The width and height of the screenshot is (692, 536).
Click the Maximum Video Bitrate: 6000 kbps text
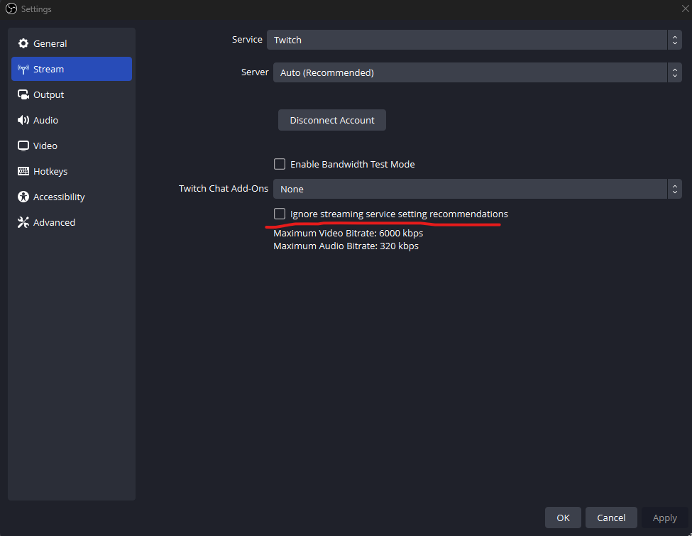[x=348, y=233]
